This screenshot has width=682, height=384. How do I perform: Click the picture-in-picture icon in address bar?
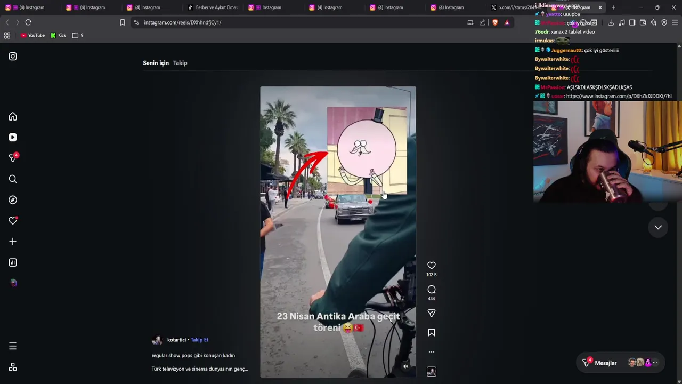tap(470, 22)
